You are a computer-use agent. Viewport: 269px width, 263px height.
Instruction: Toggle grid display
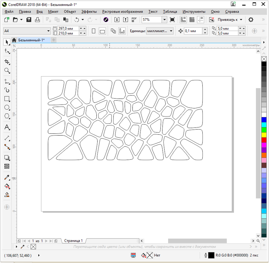[x=192, y=20]
